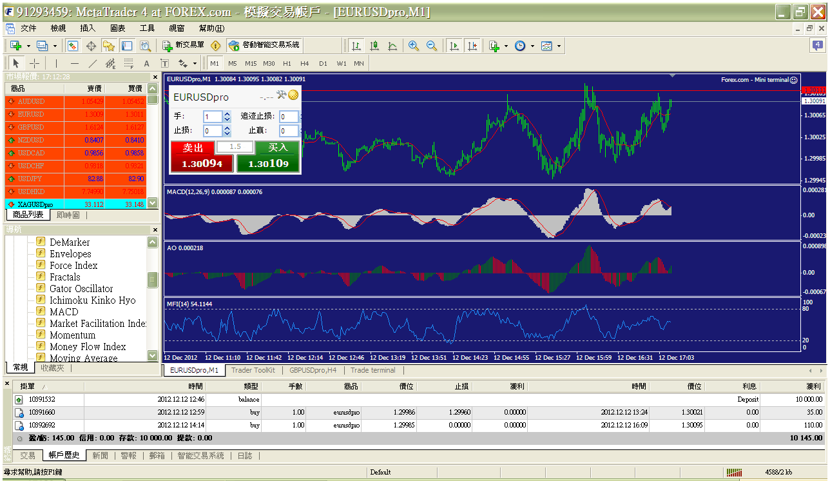Toggle the Market Watch panel
The image size is (830, 481).
(x=73, y=46)
